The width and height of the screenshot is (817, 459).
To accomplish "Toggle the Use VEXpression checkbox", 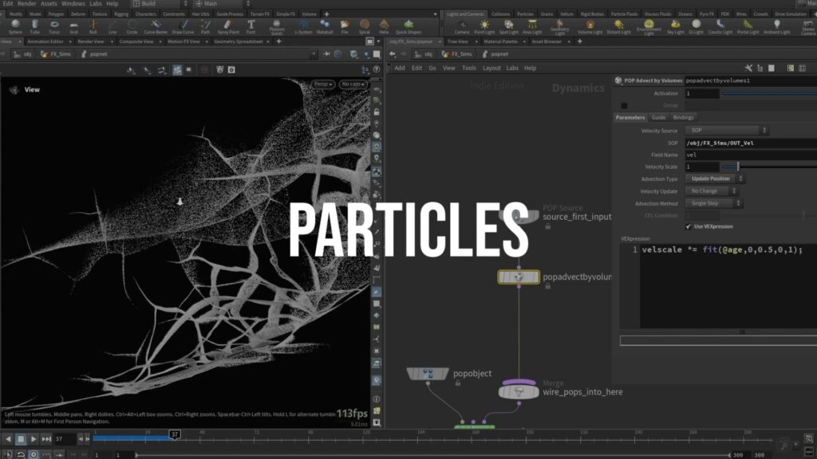I will [688, 226].
